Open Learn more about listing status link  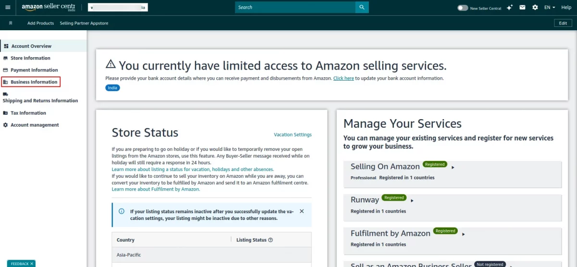(193, 170)
